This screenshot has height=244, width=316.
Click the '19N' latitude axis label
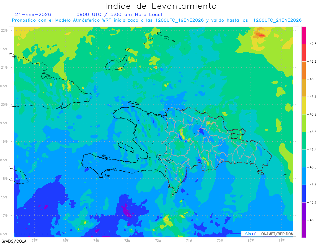coord(4,142)
